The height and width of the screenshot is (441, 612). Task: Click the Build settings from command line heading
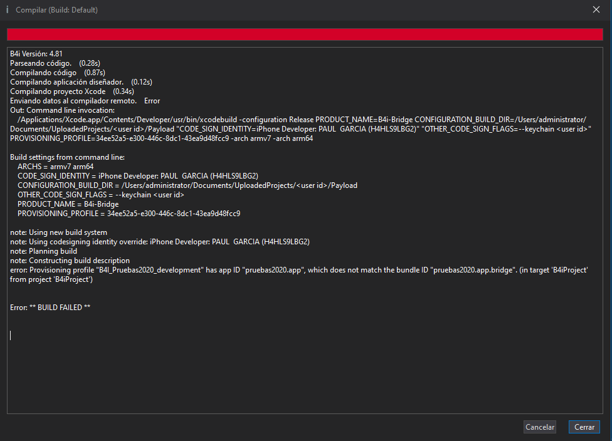[68, 157]
